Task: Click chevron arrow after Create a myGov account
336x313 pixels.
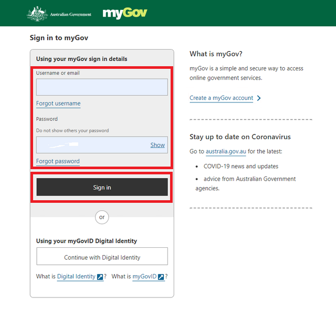Action: coord(259,98)
